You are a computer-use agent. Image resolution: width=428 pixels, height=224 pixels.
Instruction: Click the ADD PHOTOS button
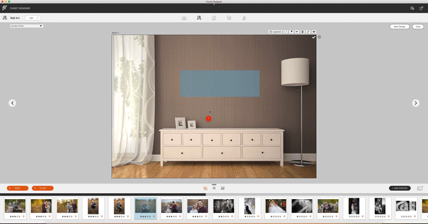400,189
